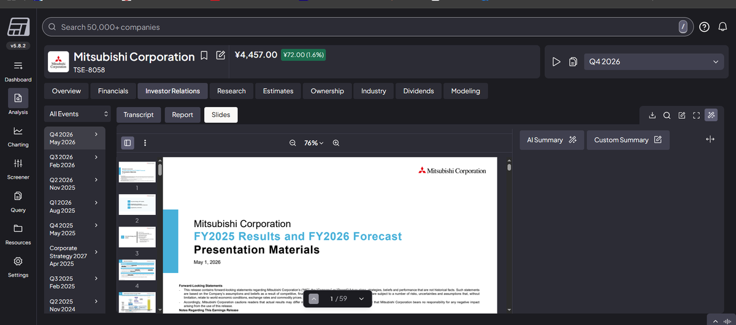Click the play icon beside quarter selector
736x325 pixels.
[x=556, y=62]
